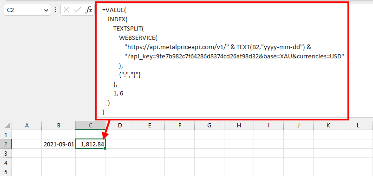Image resolution: width=373 pixels, height=176 pixels.
Task: Select cell C2 showing 1,812.84
Action: coord(91,144)
